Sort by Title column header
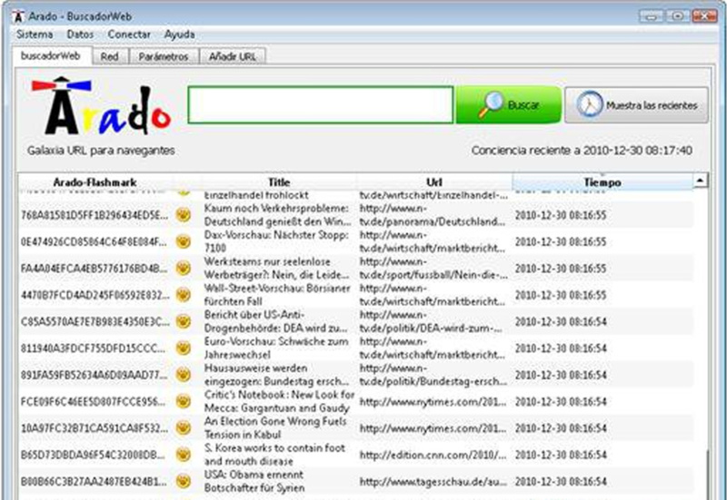The height and width of the screenshot is (500, 727). (279, 182)
